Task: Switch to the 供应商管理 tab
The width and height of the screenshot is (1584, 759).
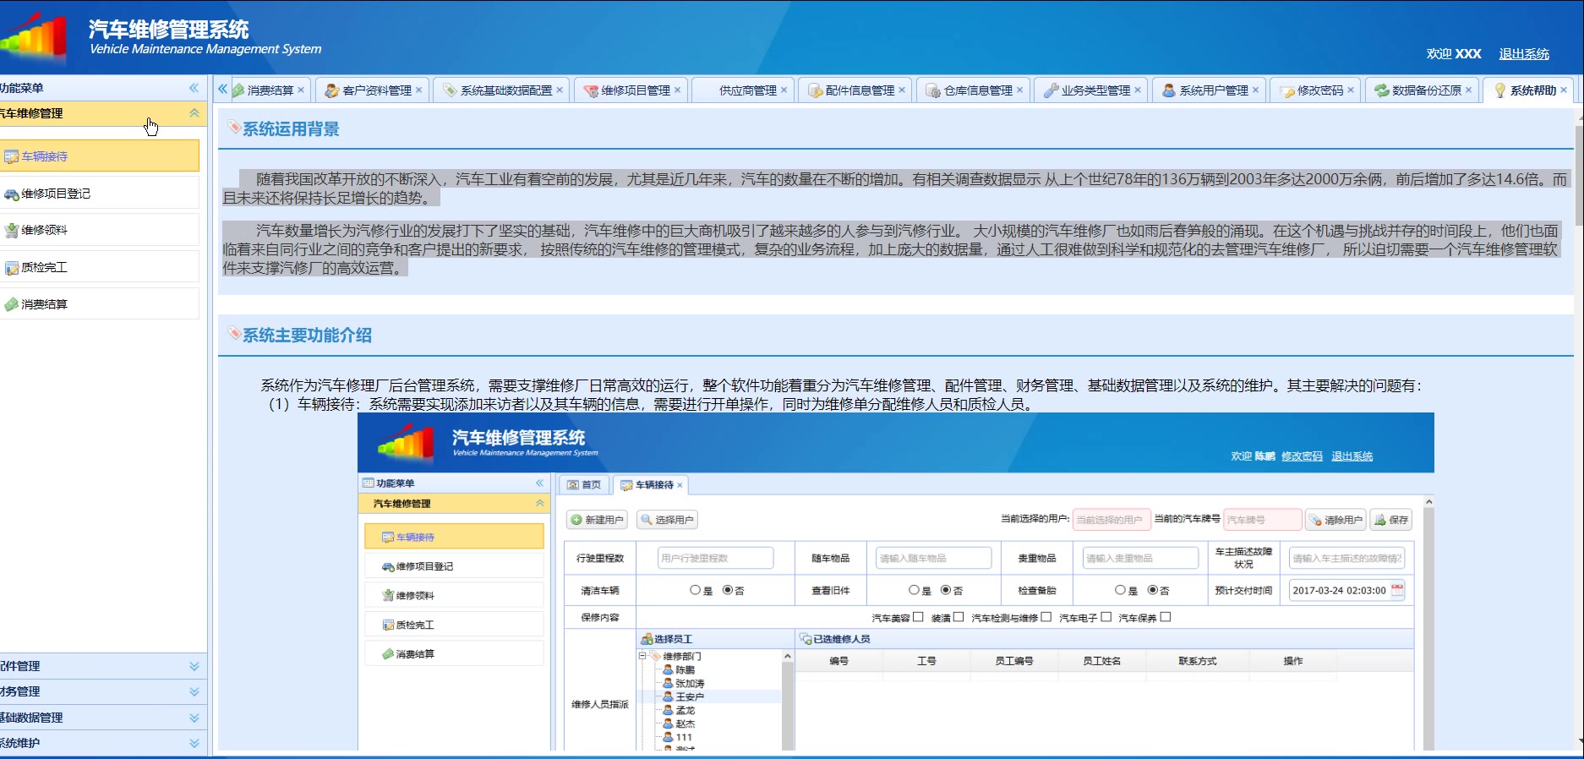Action: tap(746, 90)
